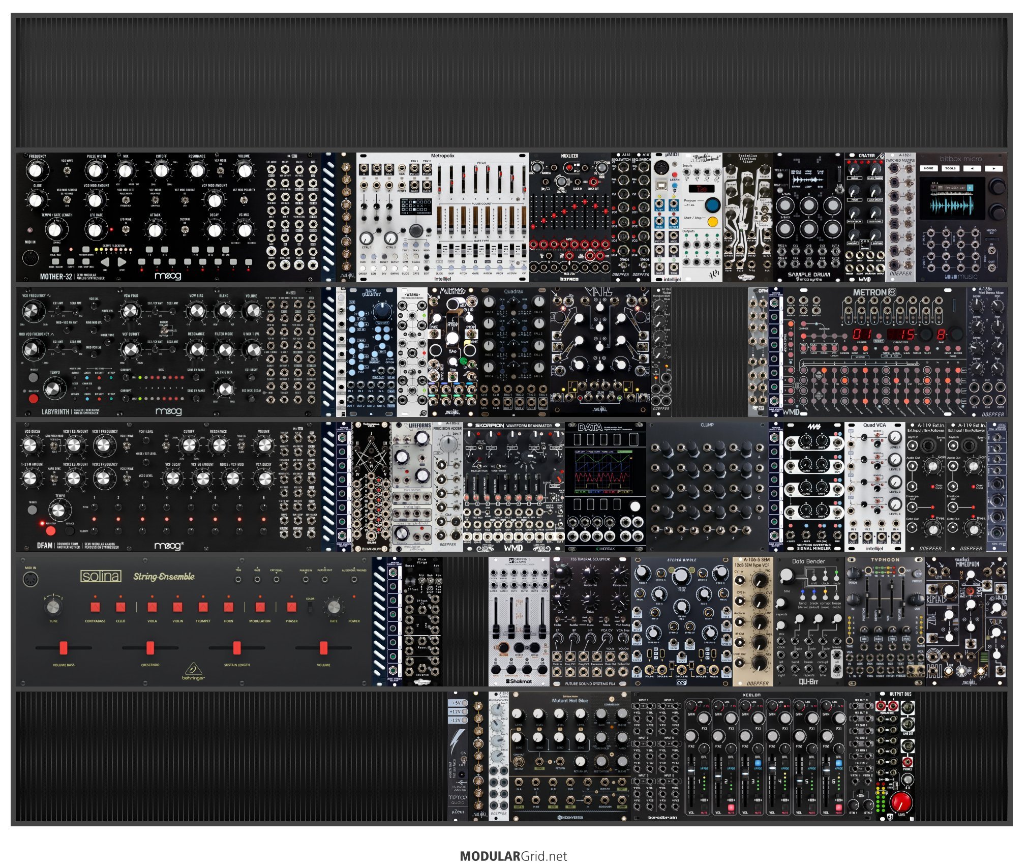Turn on the Solina MODULATION button

click(260, 607)
